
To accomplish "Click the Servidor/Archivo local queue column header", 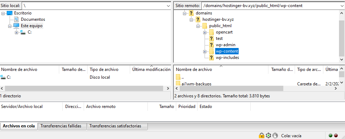I will coord(31,107).
